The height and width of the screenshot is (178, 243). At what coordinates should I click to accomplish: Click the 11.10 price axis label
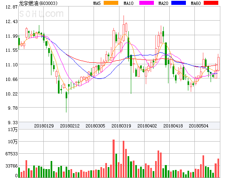tap(12, 65)
